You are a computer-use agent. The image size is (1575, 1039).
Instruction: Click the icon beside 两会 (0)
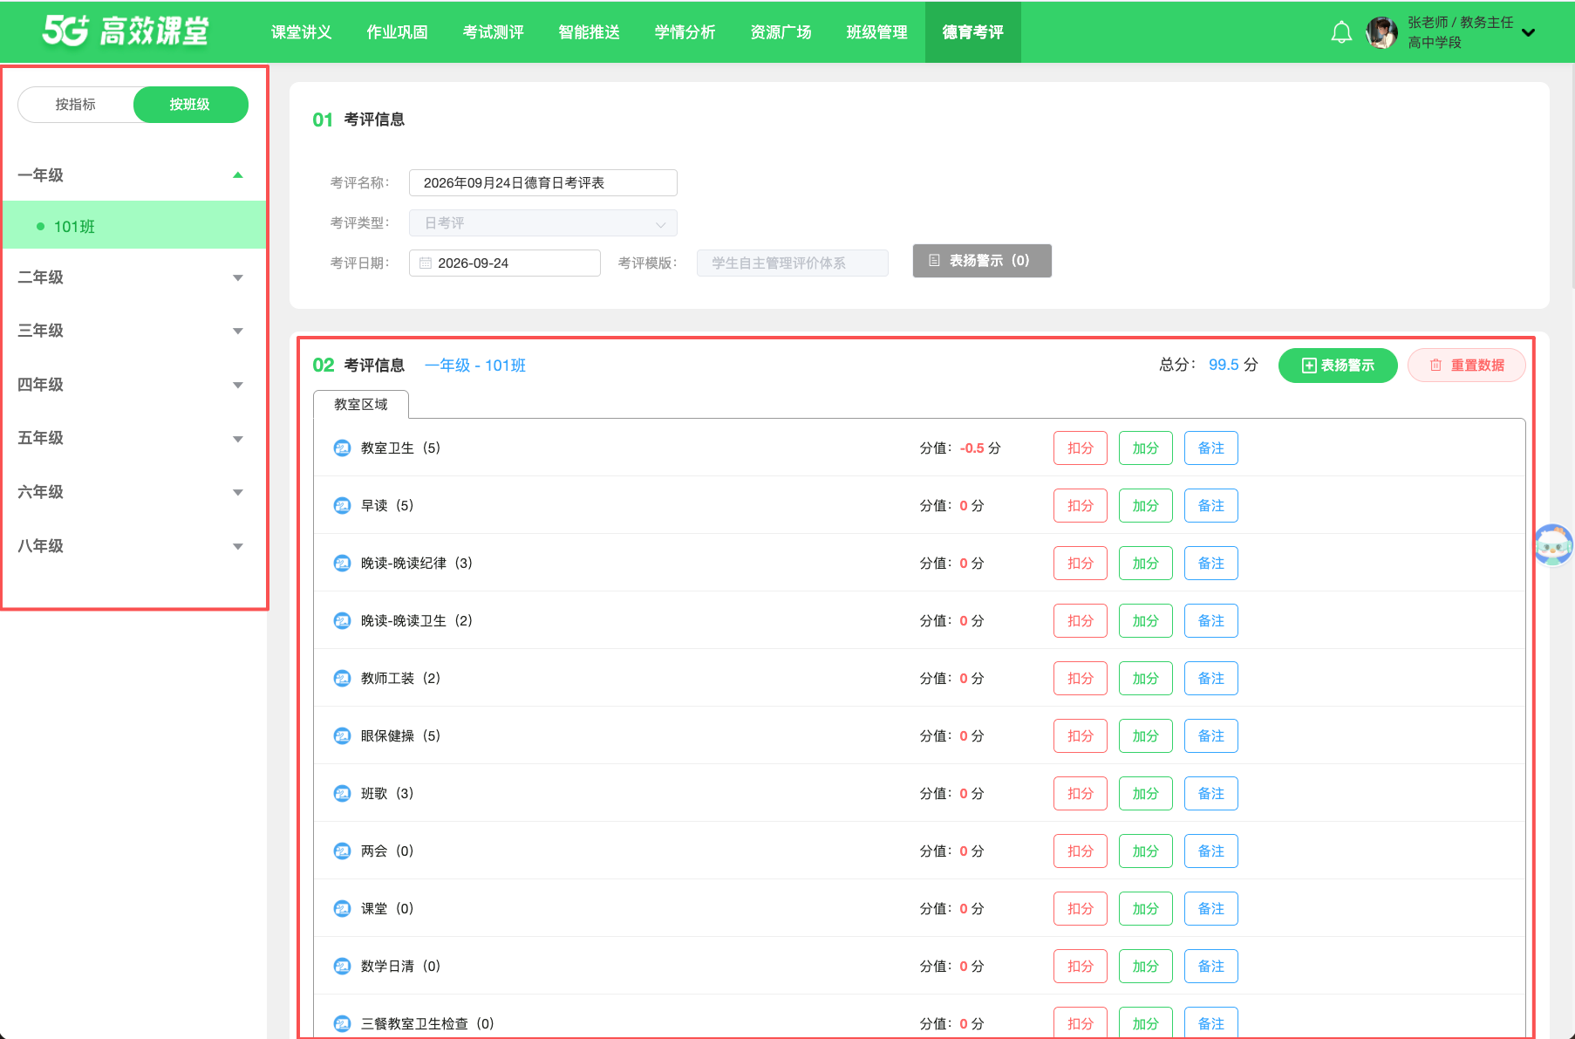coord(342,851)
